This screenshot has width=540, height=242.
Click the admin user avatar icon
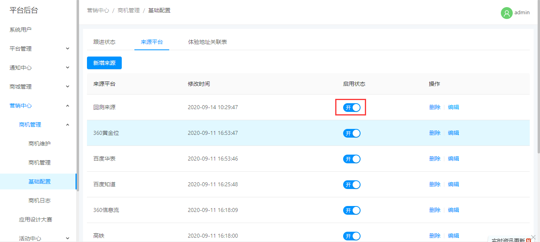(x=506, y=13)
